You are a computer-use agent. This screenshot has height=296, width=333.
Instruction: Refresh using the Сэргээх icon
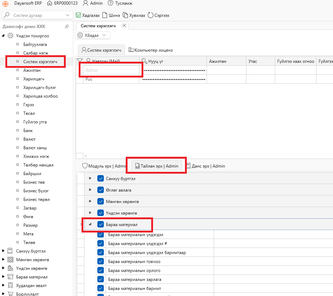pos(151,15)
